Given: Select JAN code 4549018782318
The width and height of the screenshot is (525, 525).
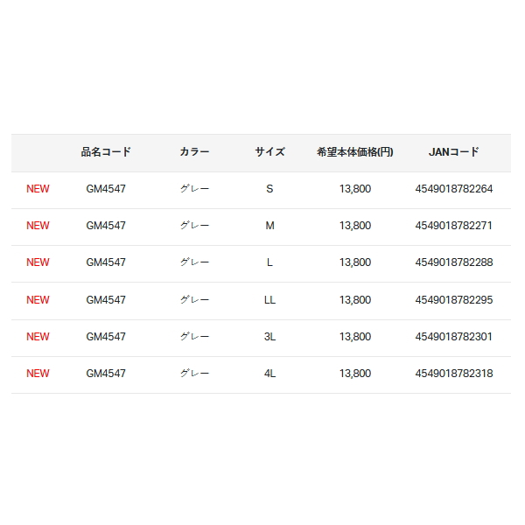Looking at the screenshot, I should point(453,374).
